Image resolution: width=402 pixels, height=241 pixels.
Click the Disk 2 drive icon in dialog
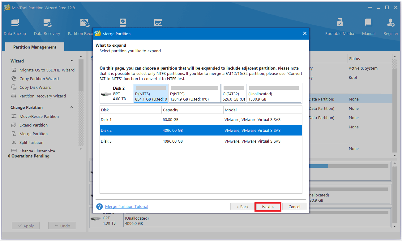pos(105,94)
